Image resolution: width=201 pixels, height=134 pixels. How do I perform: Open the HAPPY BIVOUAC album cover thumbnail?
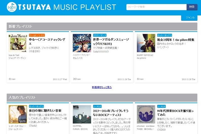pyautogui.click(x=146, y=43)
